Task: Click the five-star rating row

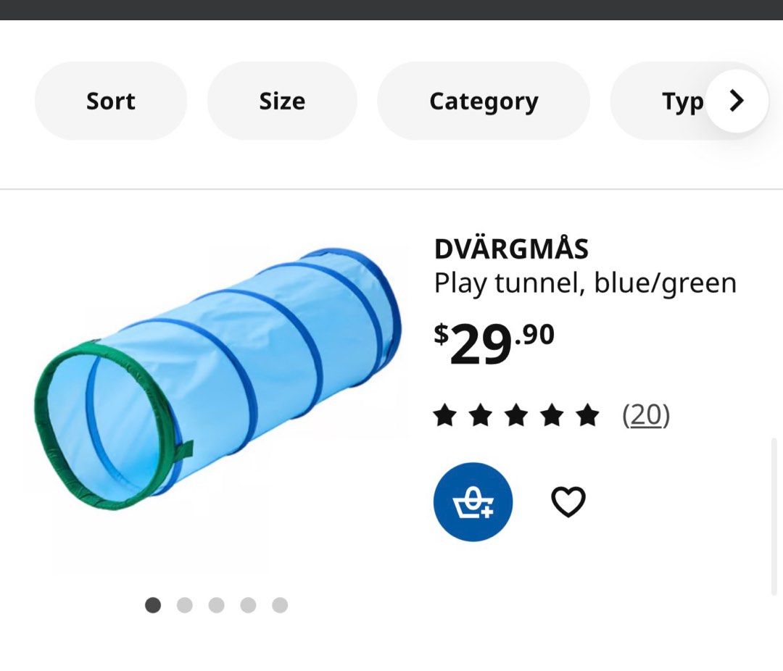Action: [516, 416]
